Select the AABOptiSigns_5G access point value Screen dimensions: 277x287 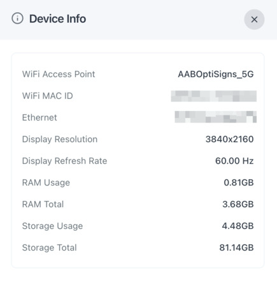pyautogui.click(x=216, y=74)
